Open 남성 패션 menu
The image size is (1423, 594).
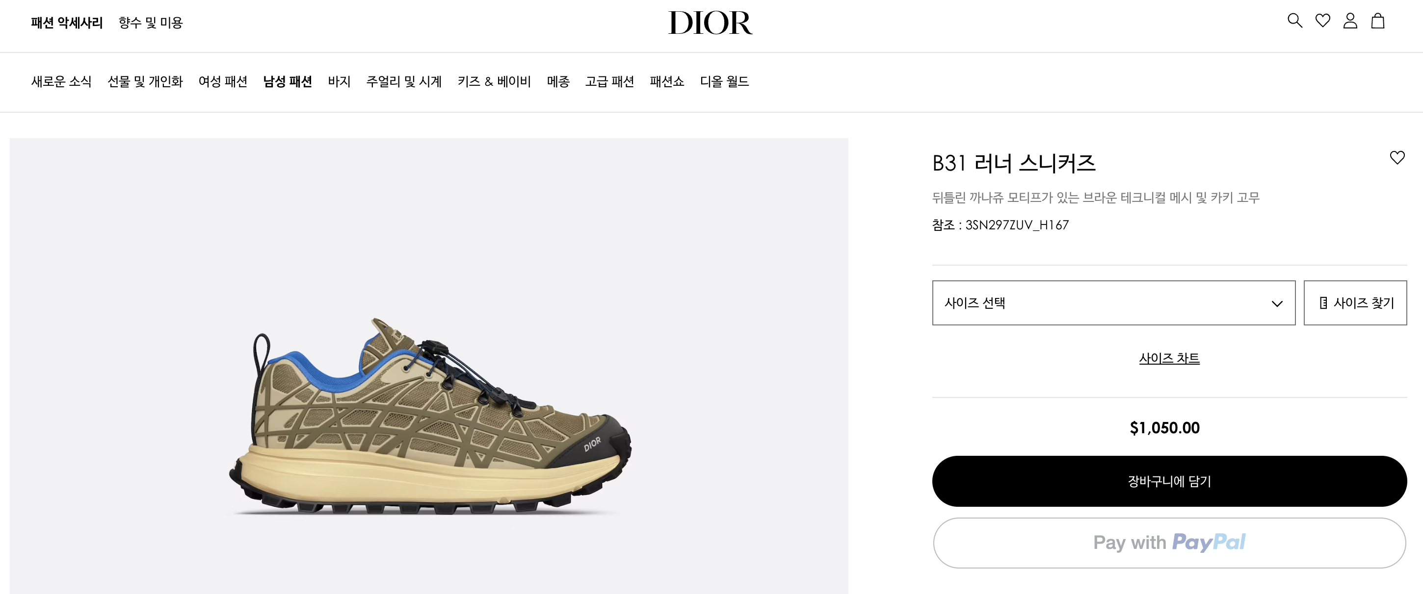pyautogui.click(x=287, y=82)
